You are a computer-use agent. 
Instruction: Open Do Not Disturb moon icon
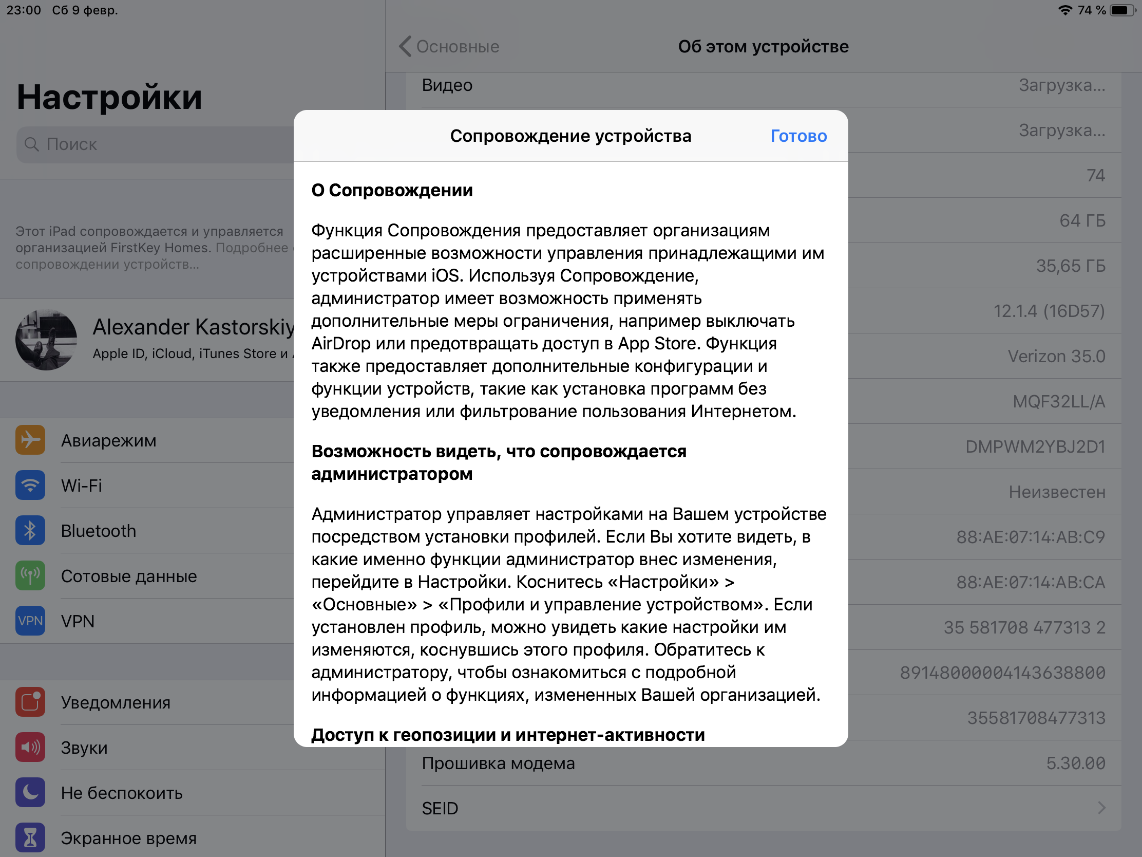coord(30,792)
